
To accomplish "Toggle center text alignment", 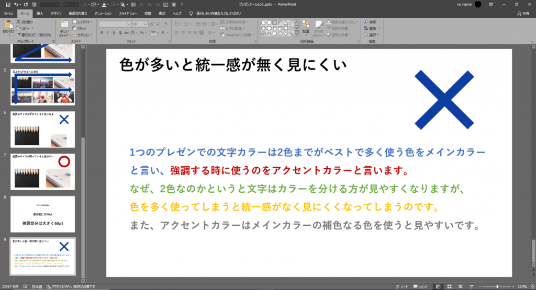I will (183, 33).
